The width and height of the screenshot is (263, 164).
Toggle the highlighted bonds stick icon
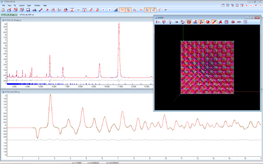click(214, 22)
